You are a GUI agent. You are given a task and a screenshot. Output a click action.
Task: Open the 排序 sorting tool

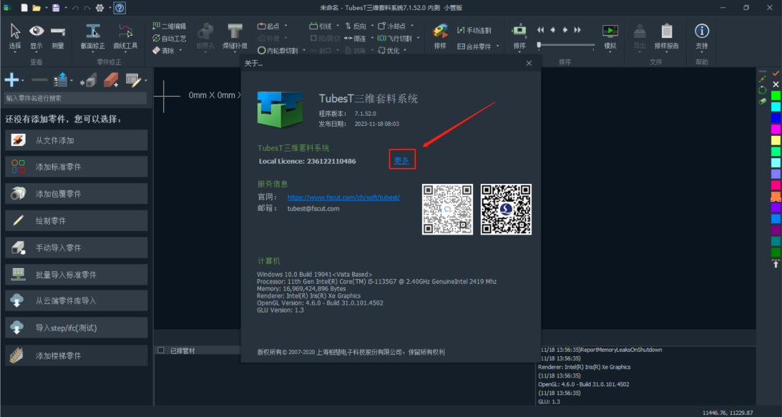[x=519, y=37]
